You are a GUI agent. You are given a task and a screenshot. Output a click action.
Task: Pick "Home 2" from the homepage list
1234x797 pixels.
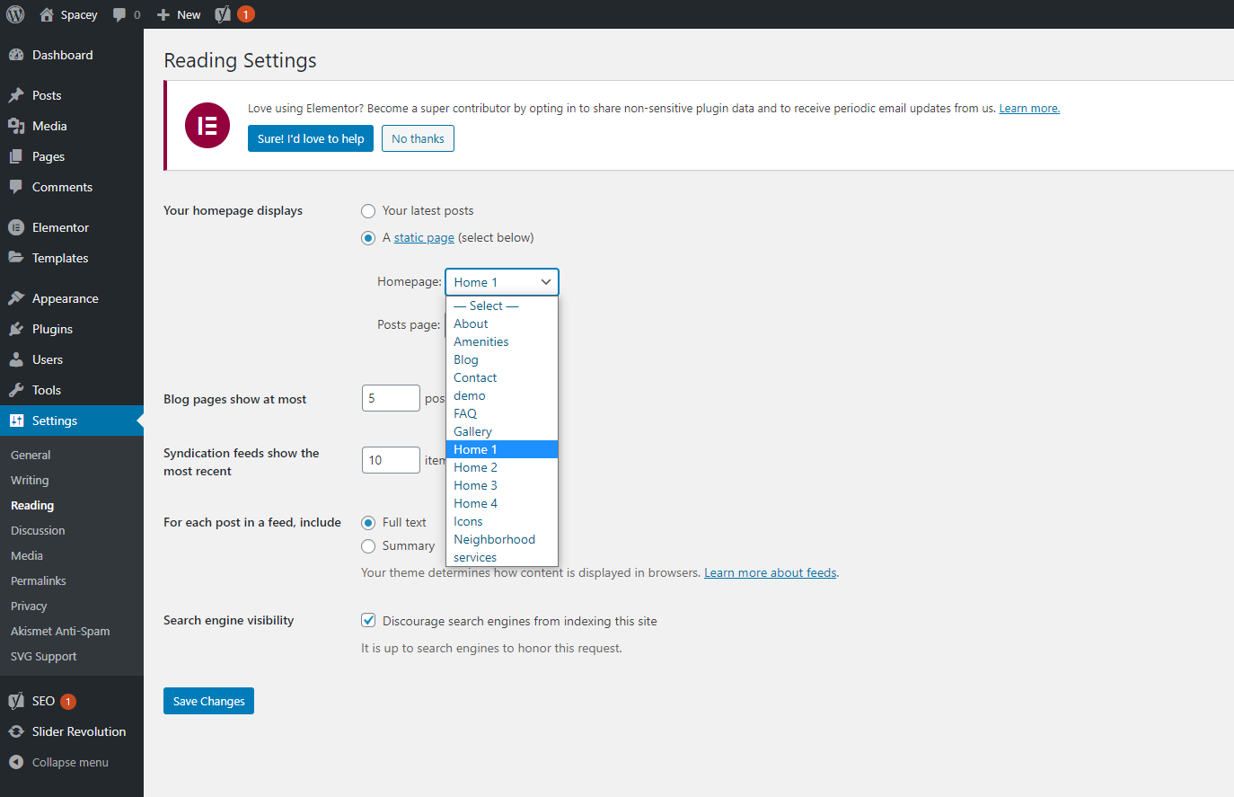click(x=475, y=467)
